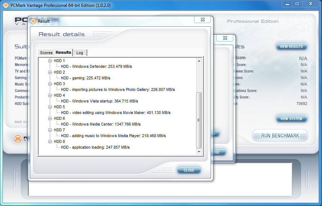Click the HDD Suite entry in main window
Viewport: 322px width, 206px height.
click(21, 104)
